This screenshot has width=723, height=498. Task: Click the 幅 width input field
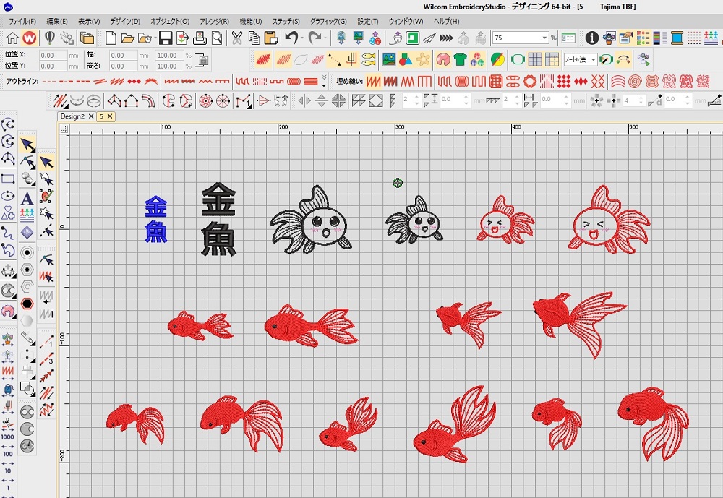point(123,56)
